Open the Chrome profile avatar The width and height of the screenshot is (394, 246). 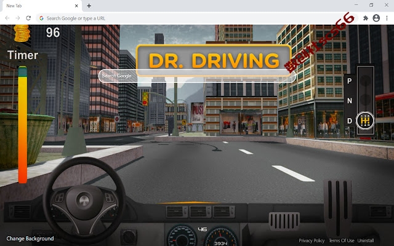pos(376,18)
